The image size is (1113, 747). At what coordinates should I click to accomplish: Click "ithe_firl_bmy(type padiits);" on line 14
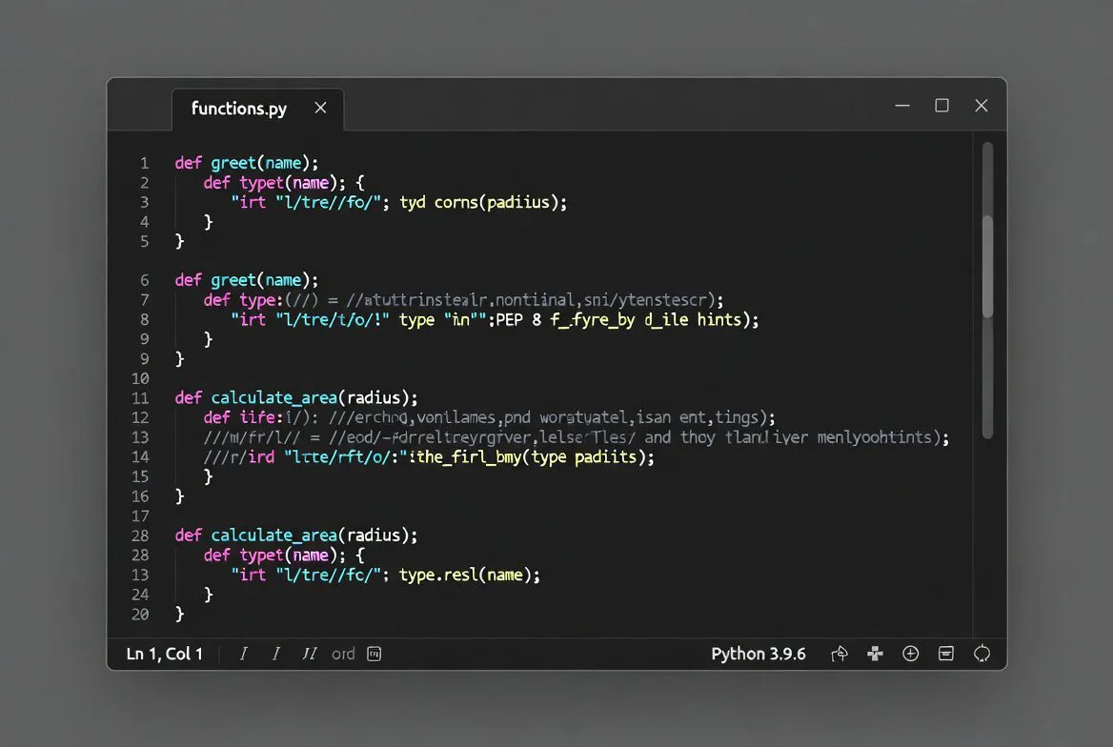click(x=532, y=457)
